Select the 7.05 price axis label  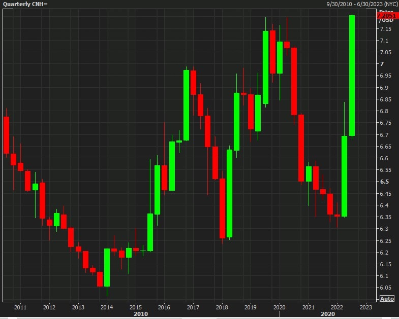385,52
